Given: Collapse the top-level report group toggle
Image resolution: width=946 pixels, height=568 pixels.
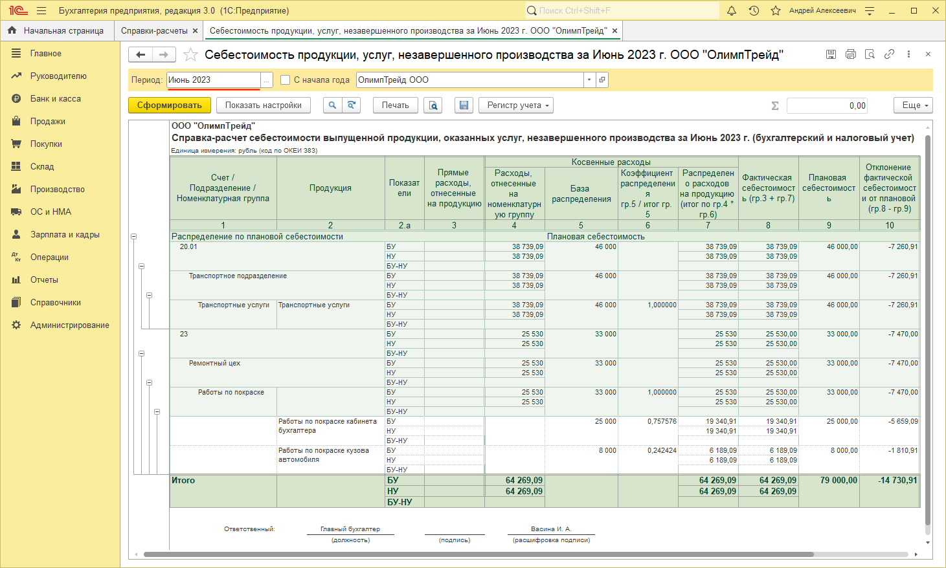Looking at the screenshot, I should click(x=134, y=237).
